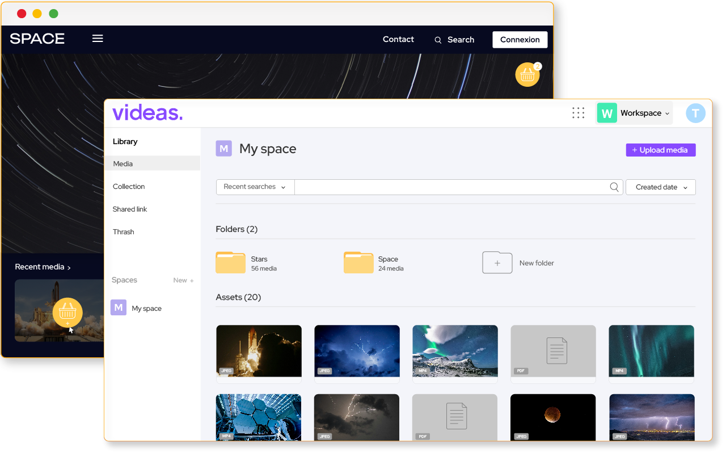Open Thrash in the sidebar
The height and width of the screenshot is (456, 726).
[124, 232]
